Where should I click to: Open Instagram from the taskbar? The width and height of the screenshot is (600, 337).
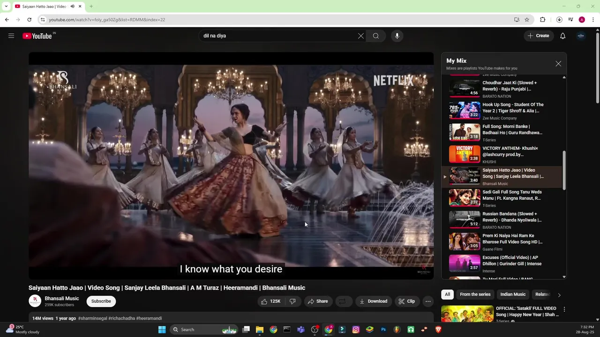click(356, 330)
